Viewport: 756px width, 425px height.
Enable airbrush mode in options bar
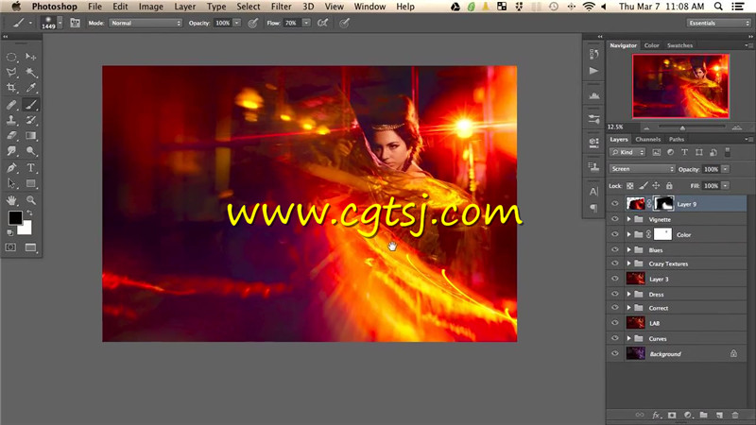[x=322, y=23]
